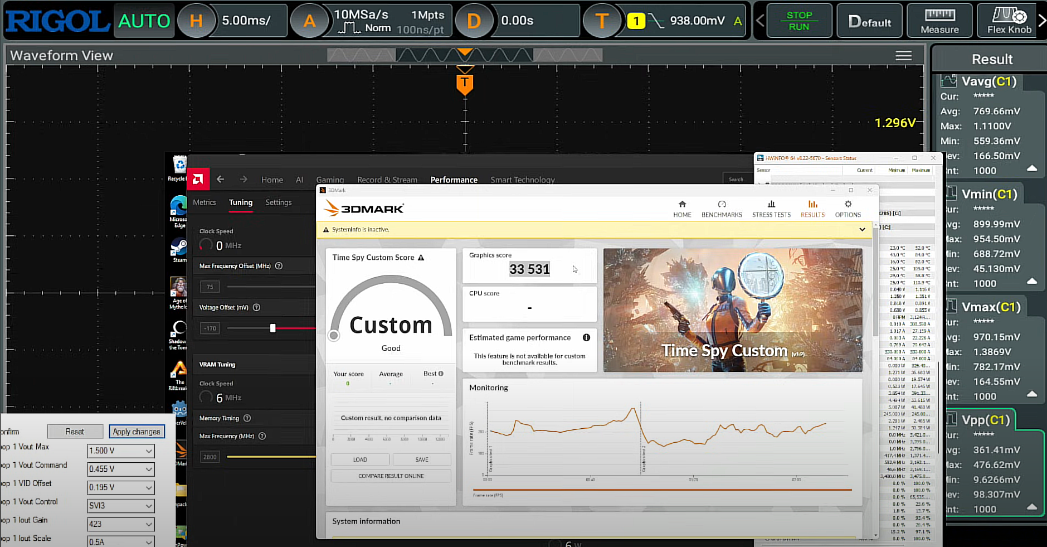Screen dimensions: 1047x547
Task: Click the Voltage Offset slider handle
Action: tap(273, 328)
